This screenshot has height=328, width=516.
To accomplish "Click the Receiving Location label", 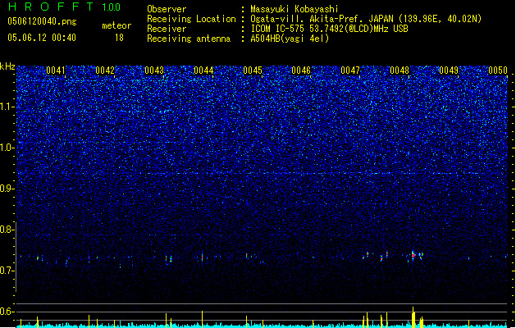I will point(191,19).
